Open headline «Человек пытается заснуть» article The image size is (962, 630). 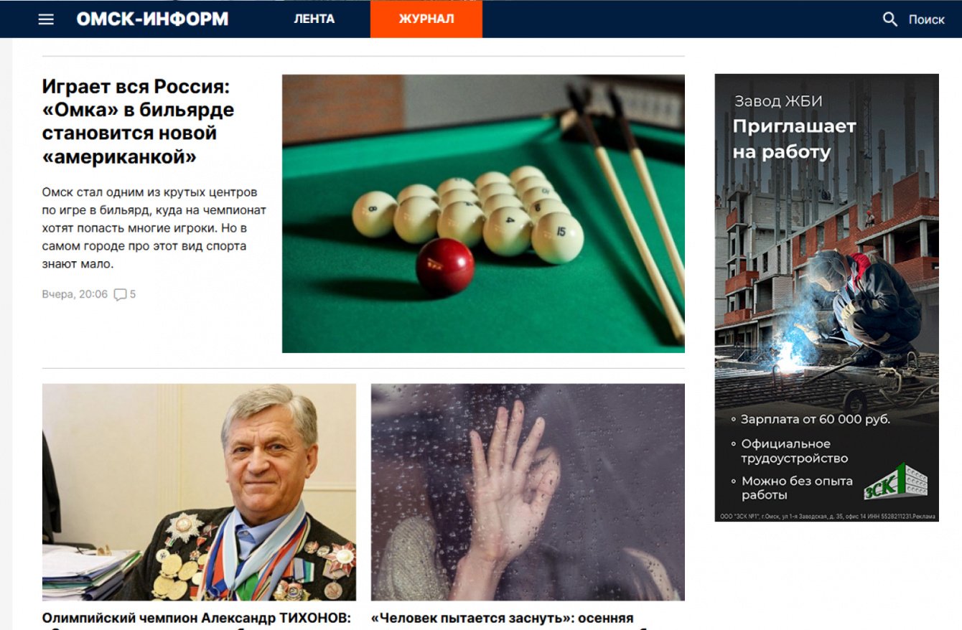click(503, 619)
